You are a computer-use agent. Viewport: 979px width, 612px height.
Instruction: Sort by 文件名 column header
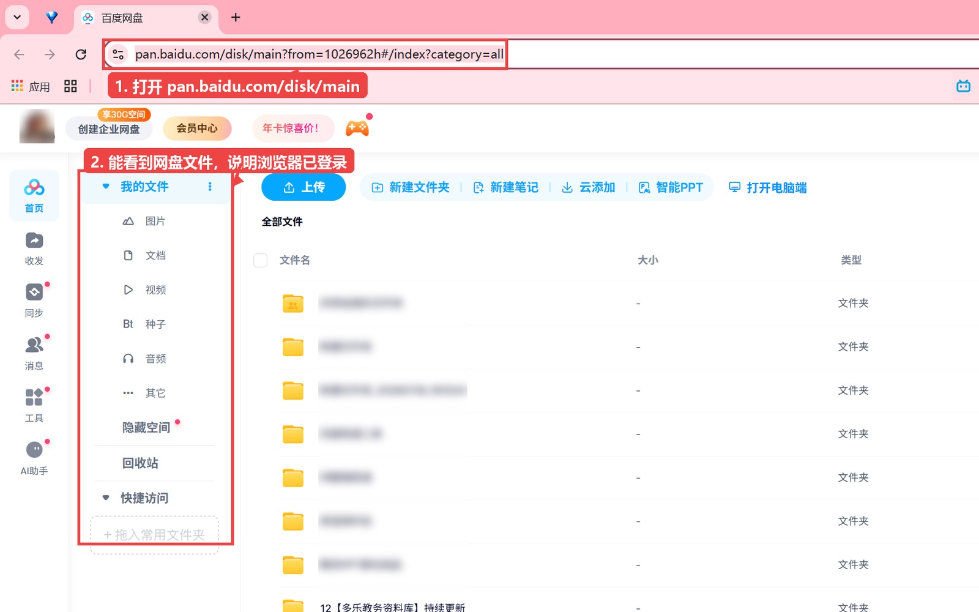tap(295, 260)
